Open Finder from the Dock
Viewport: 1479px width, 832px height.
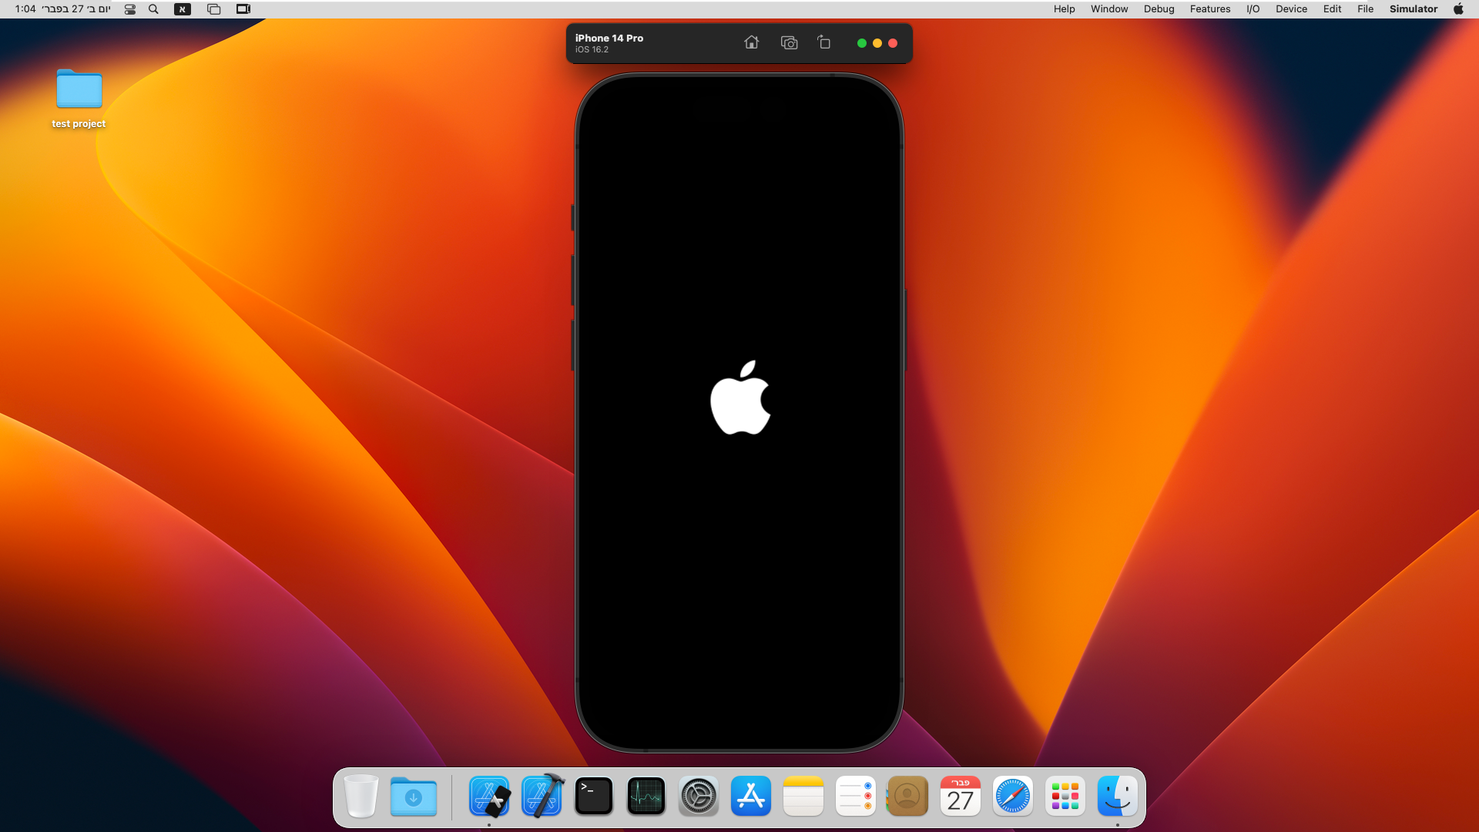coord(1118,797)
